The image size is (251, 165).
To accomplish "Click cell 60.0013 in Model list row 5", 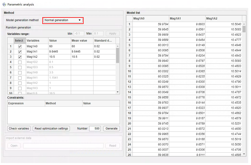I will click(x=151, y=45).
